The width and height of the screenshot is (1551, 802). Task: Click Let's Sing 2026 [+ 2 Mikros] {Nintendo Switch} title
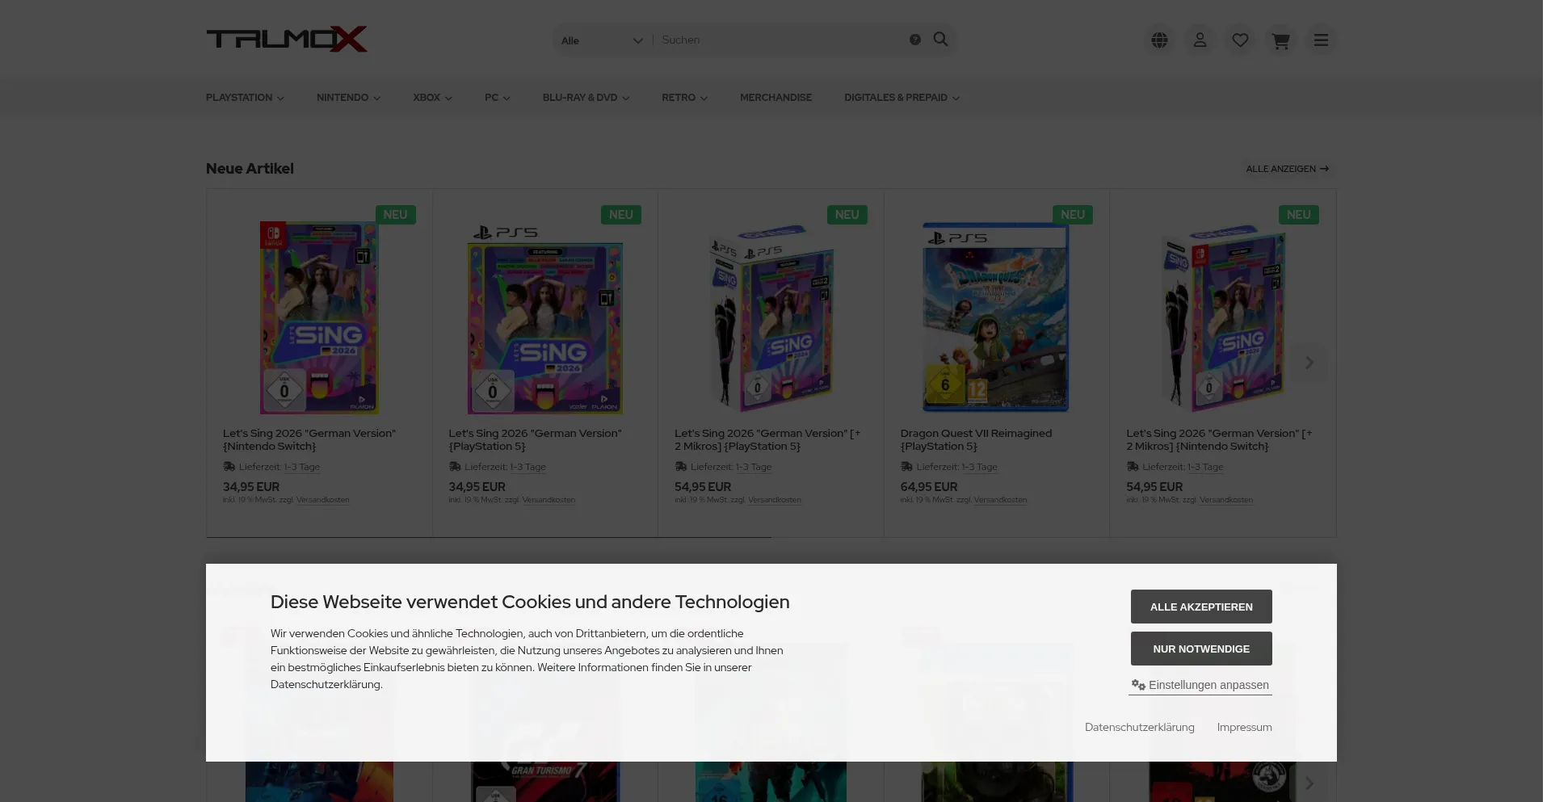[x=1219, y=439]
